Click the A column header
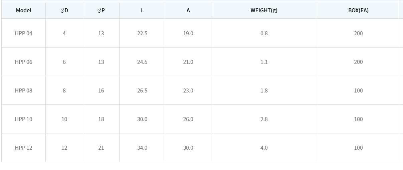 click(188, 10)
